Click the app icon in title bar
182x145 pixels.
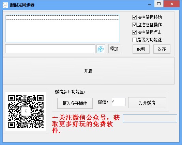pos(5,5)
